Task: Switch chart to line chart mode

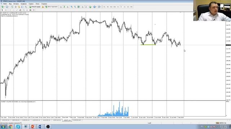Action: click(68, 7)
